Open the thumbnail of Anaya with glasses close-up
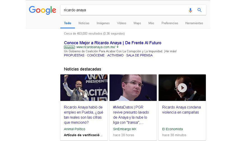 (x=133, y=88)
